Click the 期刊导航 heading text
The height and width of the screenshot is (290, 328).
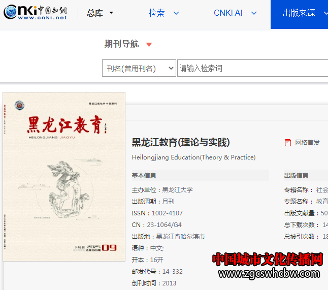(x=121, y=44)
